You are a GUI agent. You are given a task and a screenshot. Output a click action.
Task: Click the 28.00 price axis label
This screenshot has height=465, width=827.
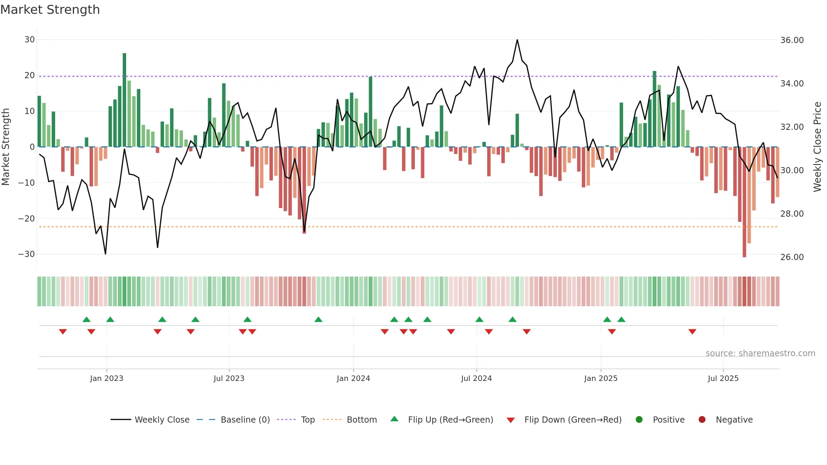(x=792, y=214)
